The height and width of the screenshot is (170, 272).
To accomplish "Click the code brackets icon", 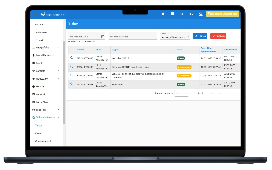I will point(182,14).
